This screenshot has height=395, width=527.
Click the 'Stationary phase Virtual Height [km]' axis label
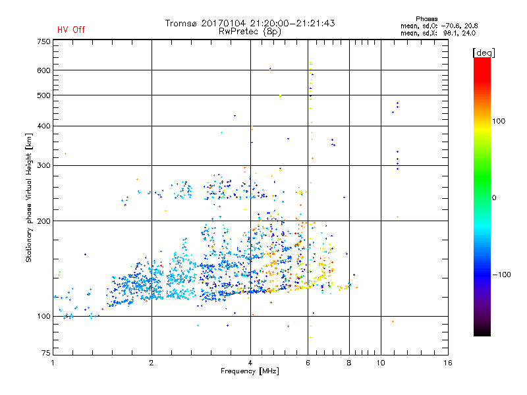(x=29, y=198)
